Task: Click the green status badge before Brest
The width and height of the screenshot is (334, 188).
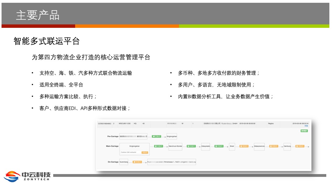Action: click(x=219, y=146)
